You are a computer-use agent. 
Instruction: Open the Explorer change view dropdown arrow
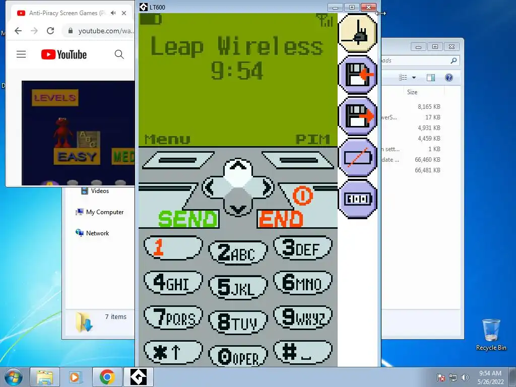coord(414,78)
